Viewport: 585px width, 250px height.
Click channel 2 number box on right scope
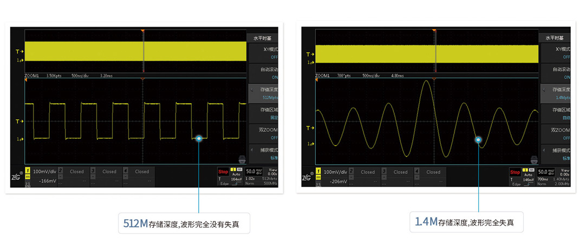coord(351,171)
